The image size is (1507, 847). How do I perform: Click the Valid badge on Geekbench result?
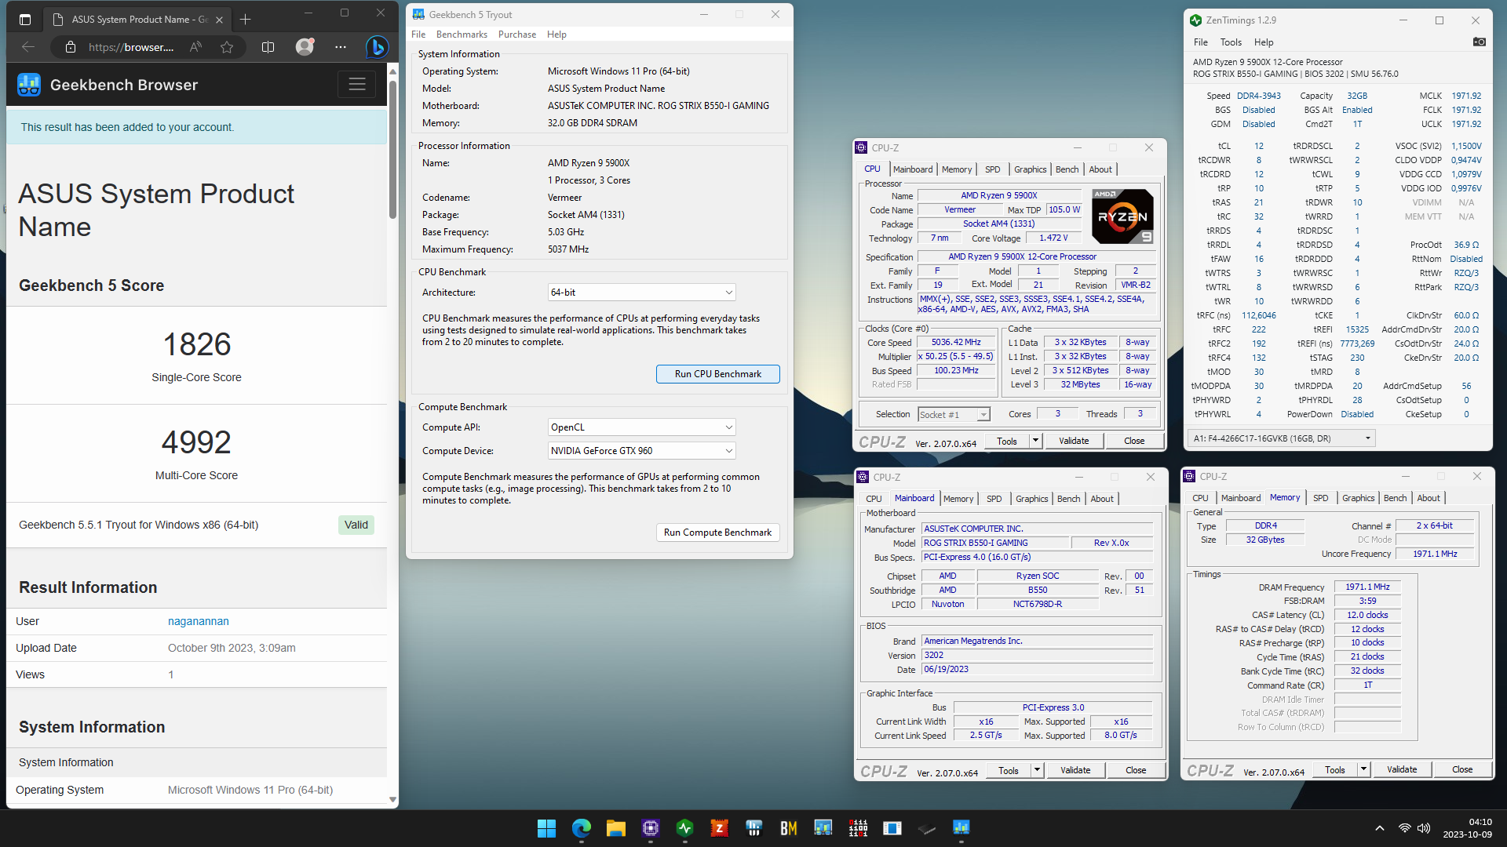point(356,525)
